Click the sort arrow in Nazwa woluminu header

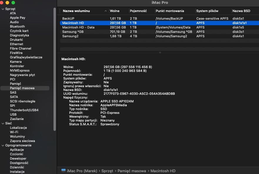[x=106, y=11]
